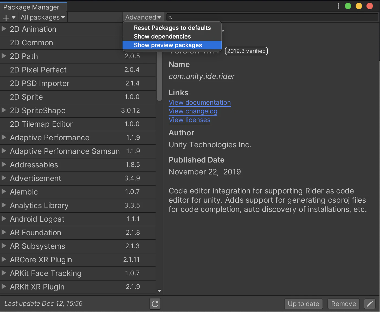Choose Reset Packages to defaults

172,28
